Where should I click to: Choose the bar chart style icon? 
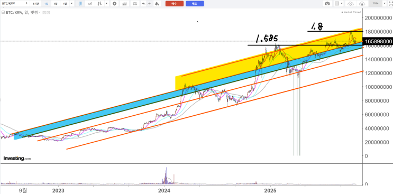click(x=100, y=4)
